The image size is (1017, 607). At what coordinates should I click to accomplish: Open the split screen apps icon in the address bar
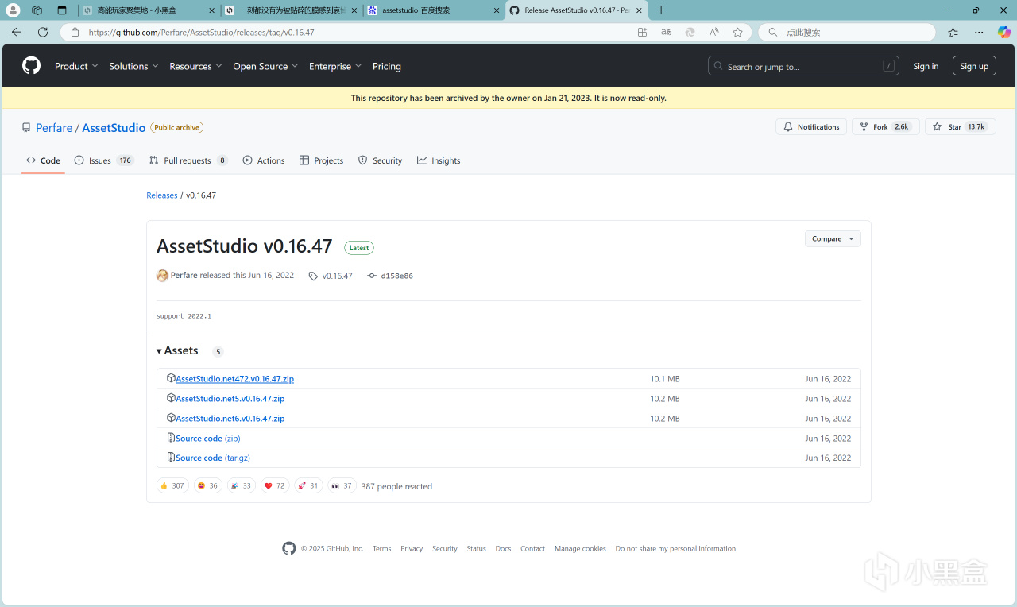[642, 33]
